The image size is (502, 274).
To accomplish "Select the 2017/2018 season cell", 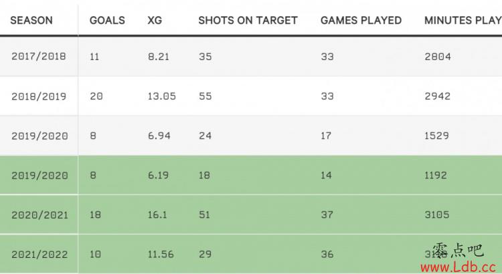I will pos(39,56).
